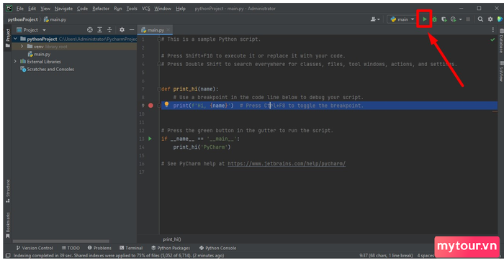Click the yellow lightbulb intention icon
The image size is (504, 263).
click(x=166, y=105)
